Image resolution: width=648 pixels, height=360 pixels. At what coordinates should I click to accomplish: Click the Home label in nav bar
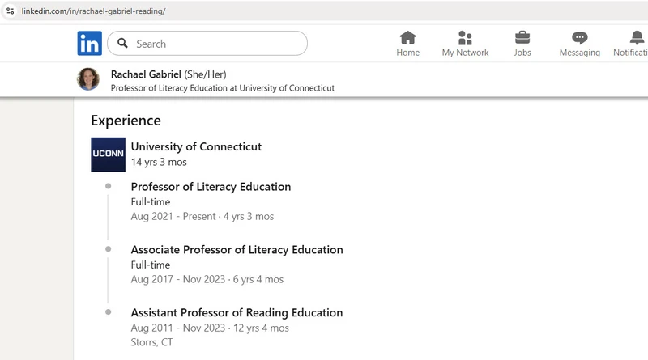pos(408,53)
